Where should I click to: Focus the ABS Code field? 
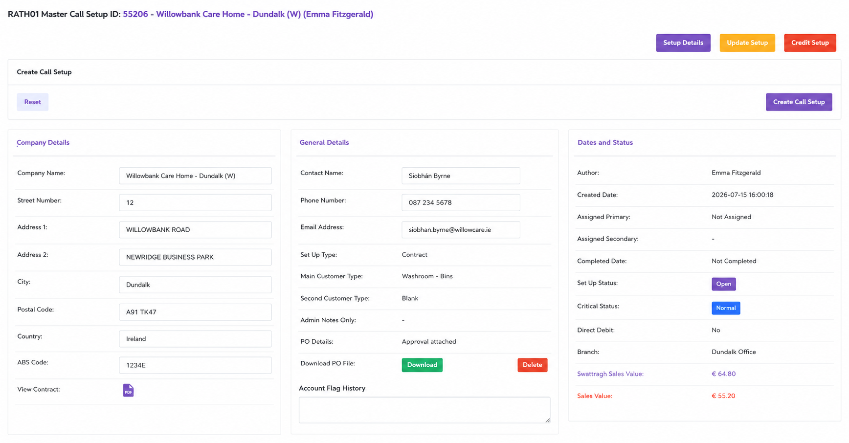point(195,365)
